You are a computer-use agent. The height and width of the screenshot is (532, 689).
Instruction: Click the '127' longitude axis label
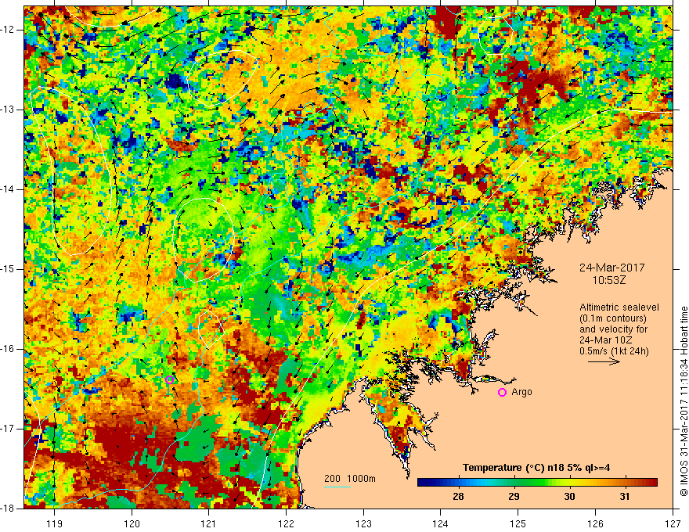pyautogui.click(x=673, y=523)
